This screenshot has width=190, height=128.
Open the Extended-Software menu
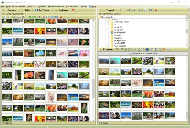click(56, 6)
